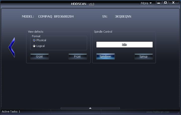Click the Spindown button
Viewport: 181px width, 115px height.
click(x=105, y=56)
